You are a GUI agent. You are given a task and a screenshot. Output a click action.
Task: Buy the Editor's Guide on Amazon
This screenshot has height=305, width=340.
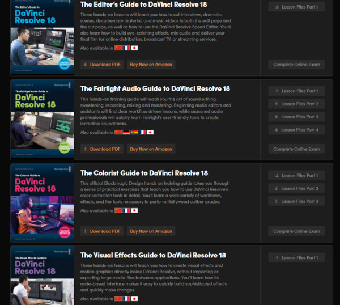click(151, 65)
